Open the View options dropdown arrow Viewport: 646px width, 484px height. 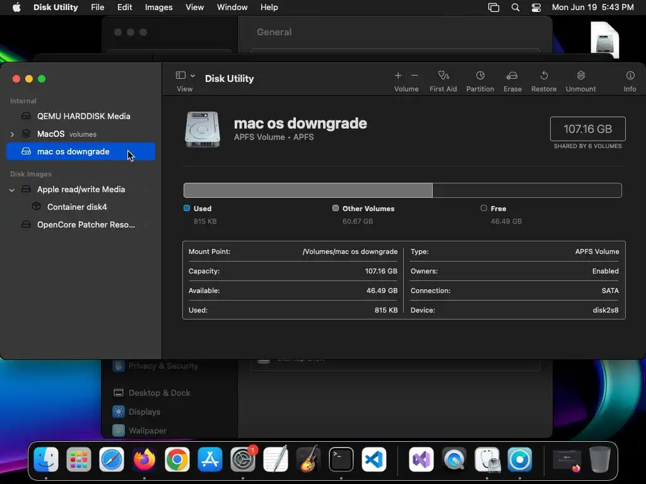(x=192, y=76)
